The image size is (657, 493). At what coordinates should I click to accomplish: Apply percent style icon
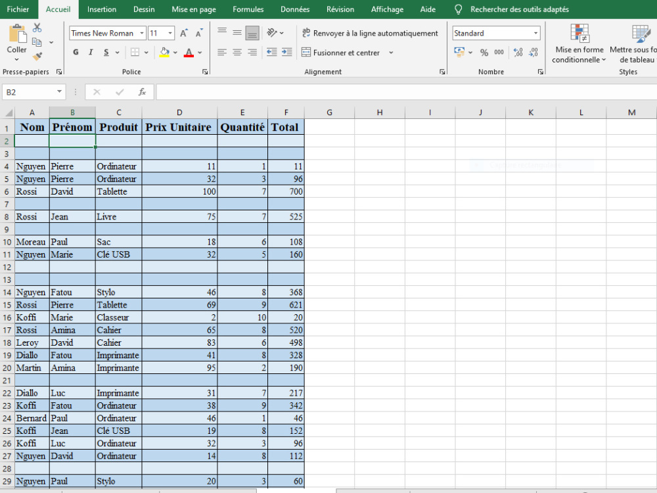click(x=484, y=53)
